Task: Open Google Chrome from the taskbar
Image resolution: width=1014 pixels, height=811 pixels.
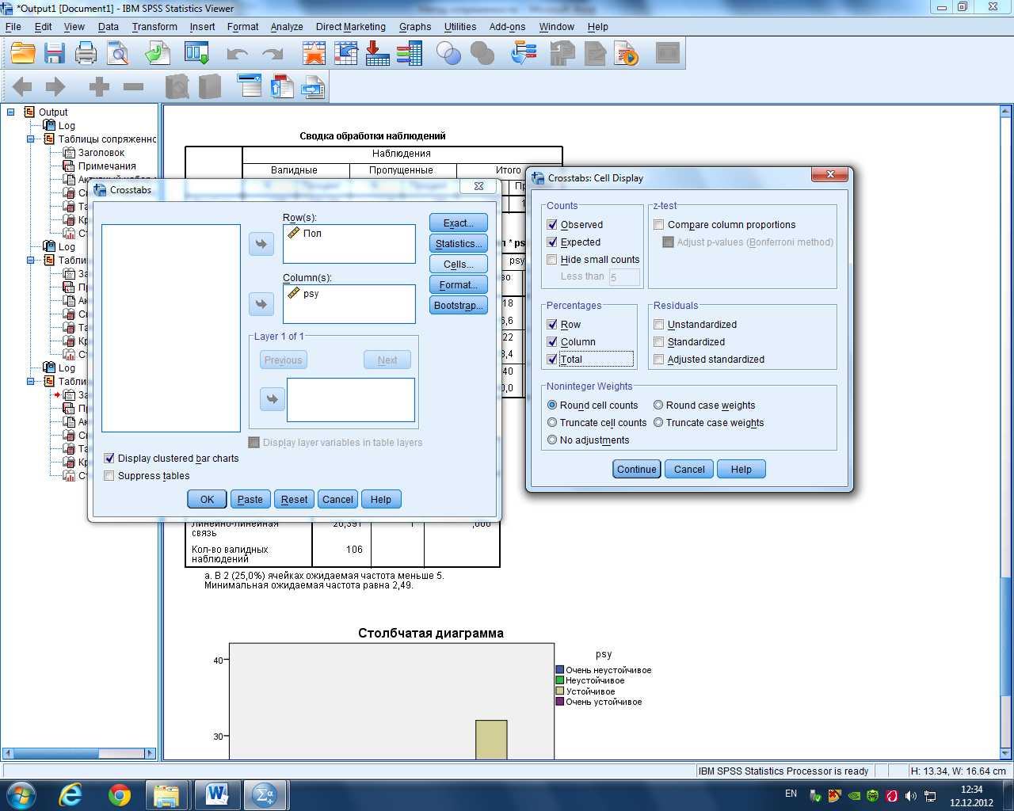Action: 120,794
